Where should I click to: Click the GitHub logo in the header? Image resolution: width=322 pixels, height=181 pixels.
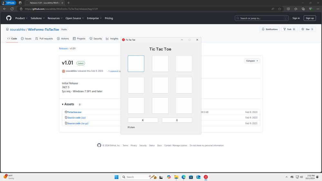[9, 18]
